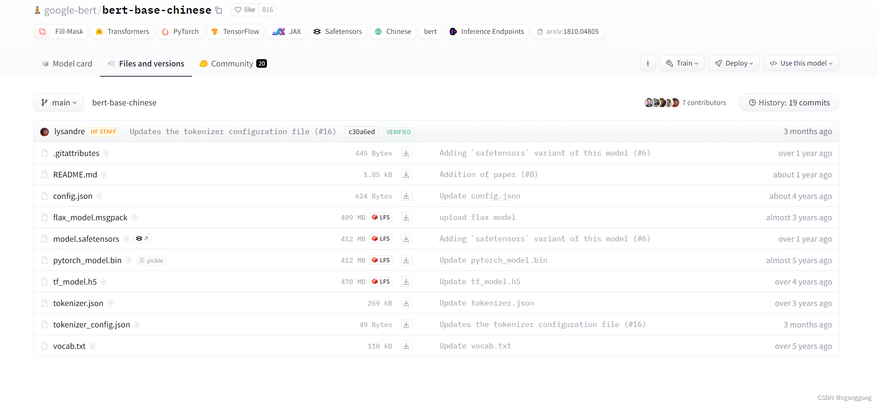Open the pickle badge on pytorch_model.bin

[x=151, y=261]
